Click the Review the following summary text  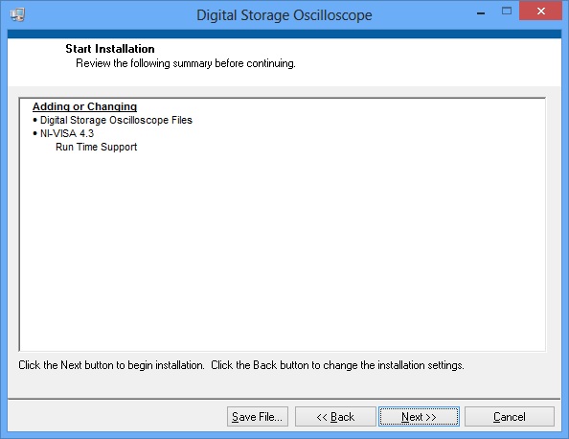click(186, 63)
